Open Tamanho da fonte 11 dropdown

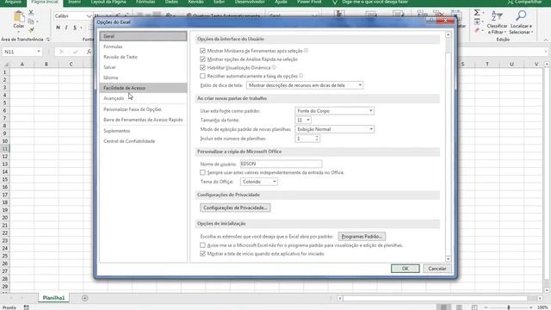pyautogui.click(x=303, y=121)
